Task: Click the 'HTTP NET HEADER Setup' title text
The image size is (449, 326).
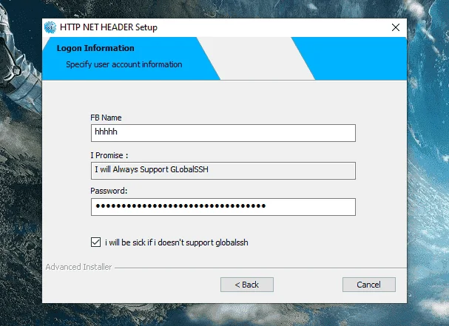Action: 109,27
